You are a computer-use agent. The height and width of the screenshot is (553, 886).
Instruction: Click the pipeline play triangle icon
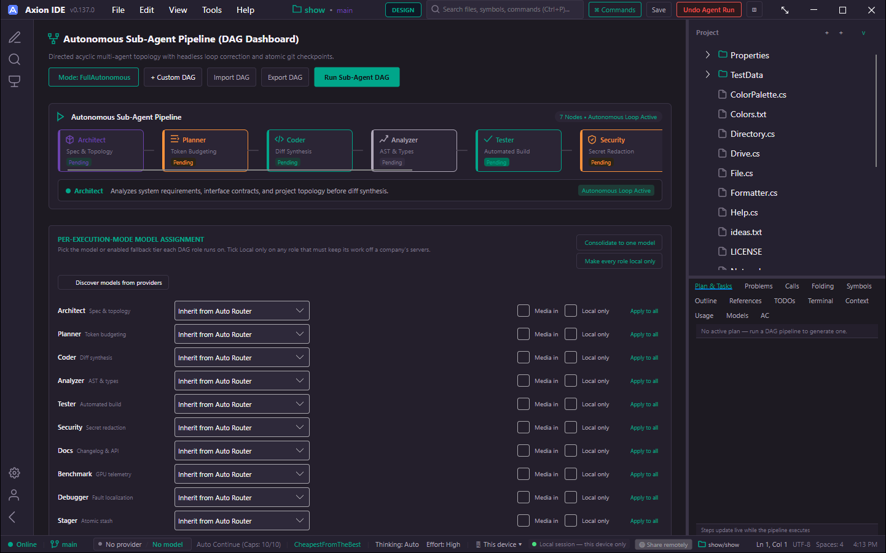[60, 117]
